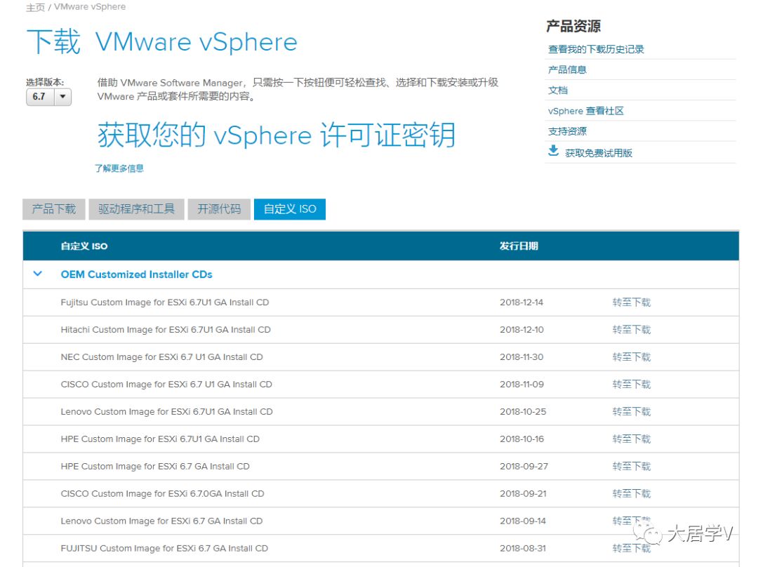The height and width of the screenshot is (567, 758).
Task: Click the 发行日期 column header
Action: [x=519, y=246]
